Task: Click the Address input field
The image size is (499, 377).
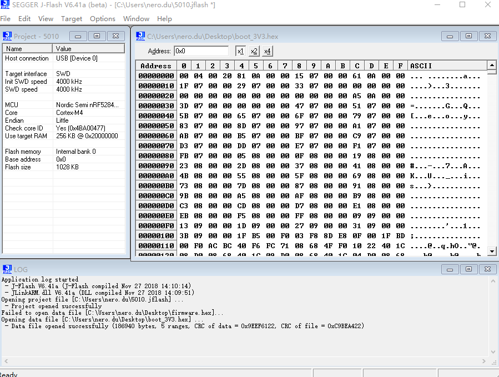Action: point(201,51)
